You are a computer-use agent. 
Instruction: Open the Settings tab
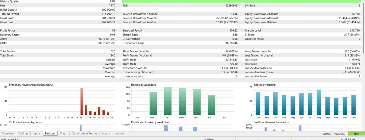tap(23, 133)
